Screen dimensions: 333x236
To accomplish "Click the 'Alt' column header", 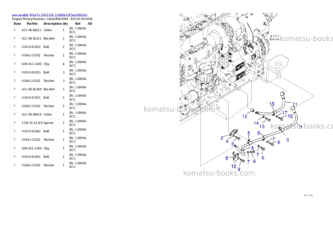I will (x=90, y=23).
